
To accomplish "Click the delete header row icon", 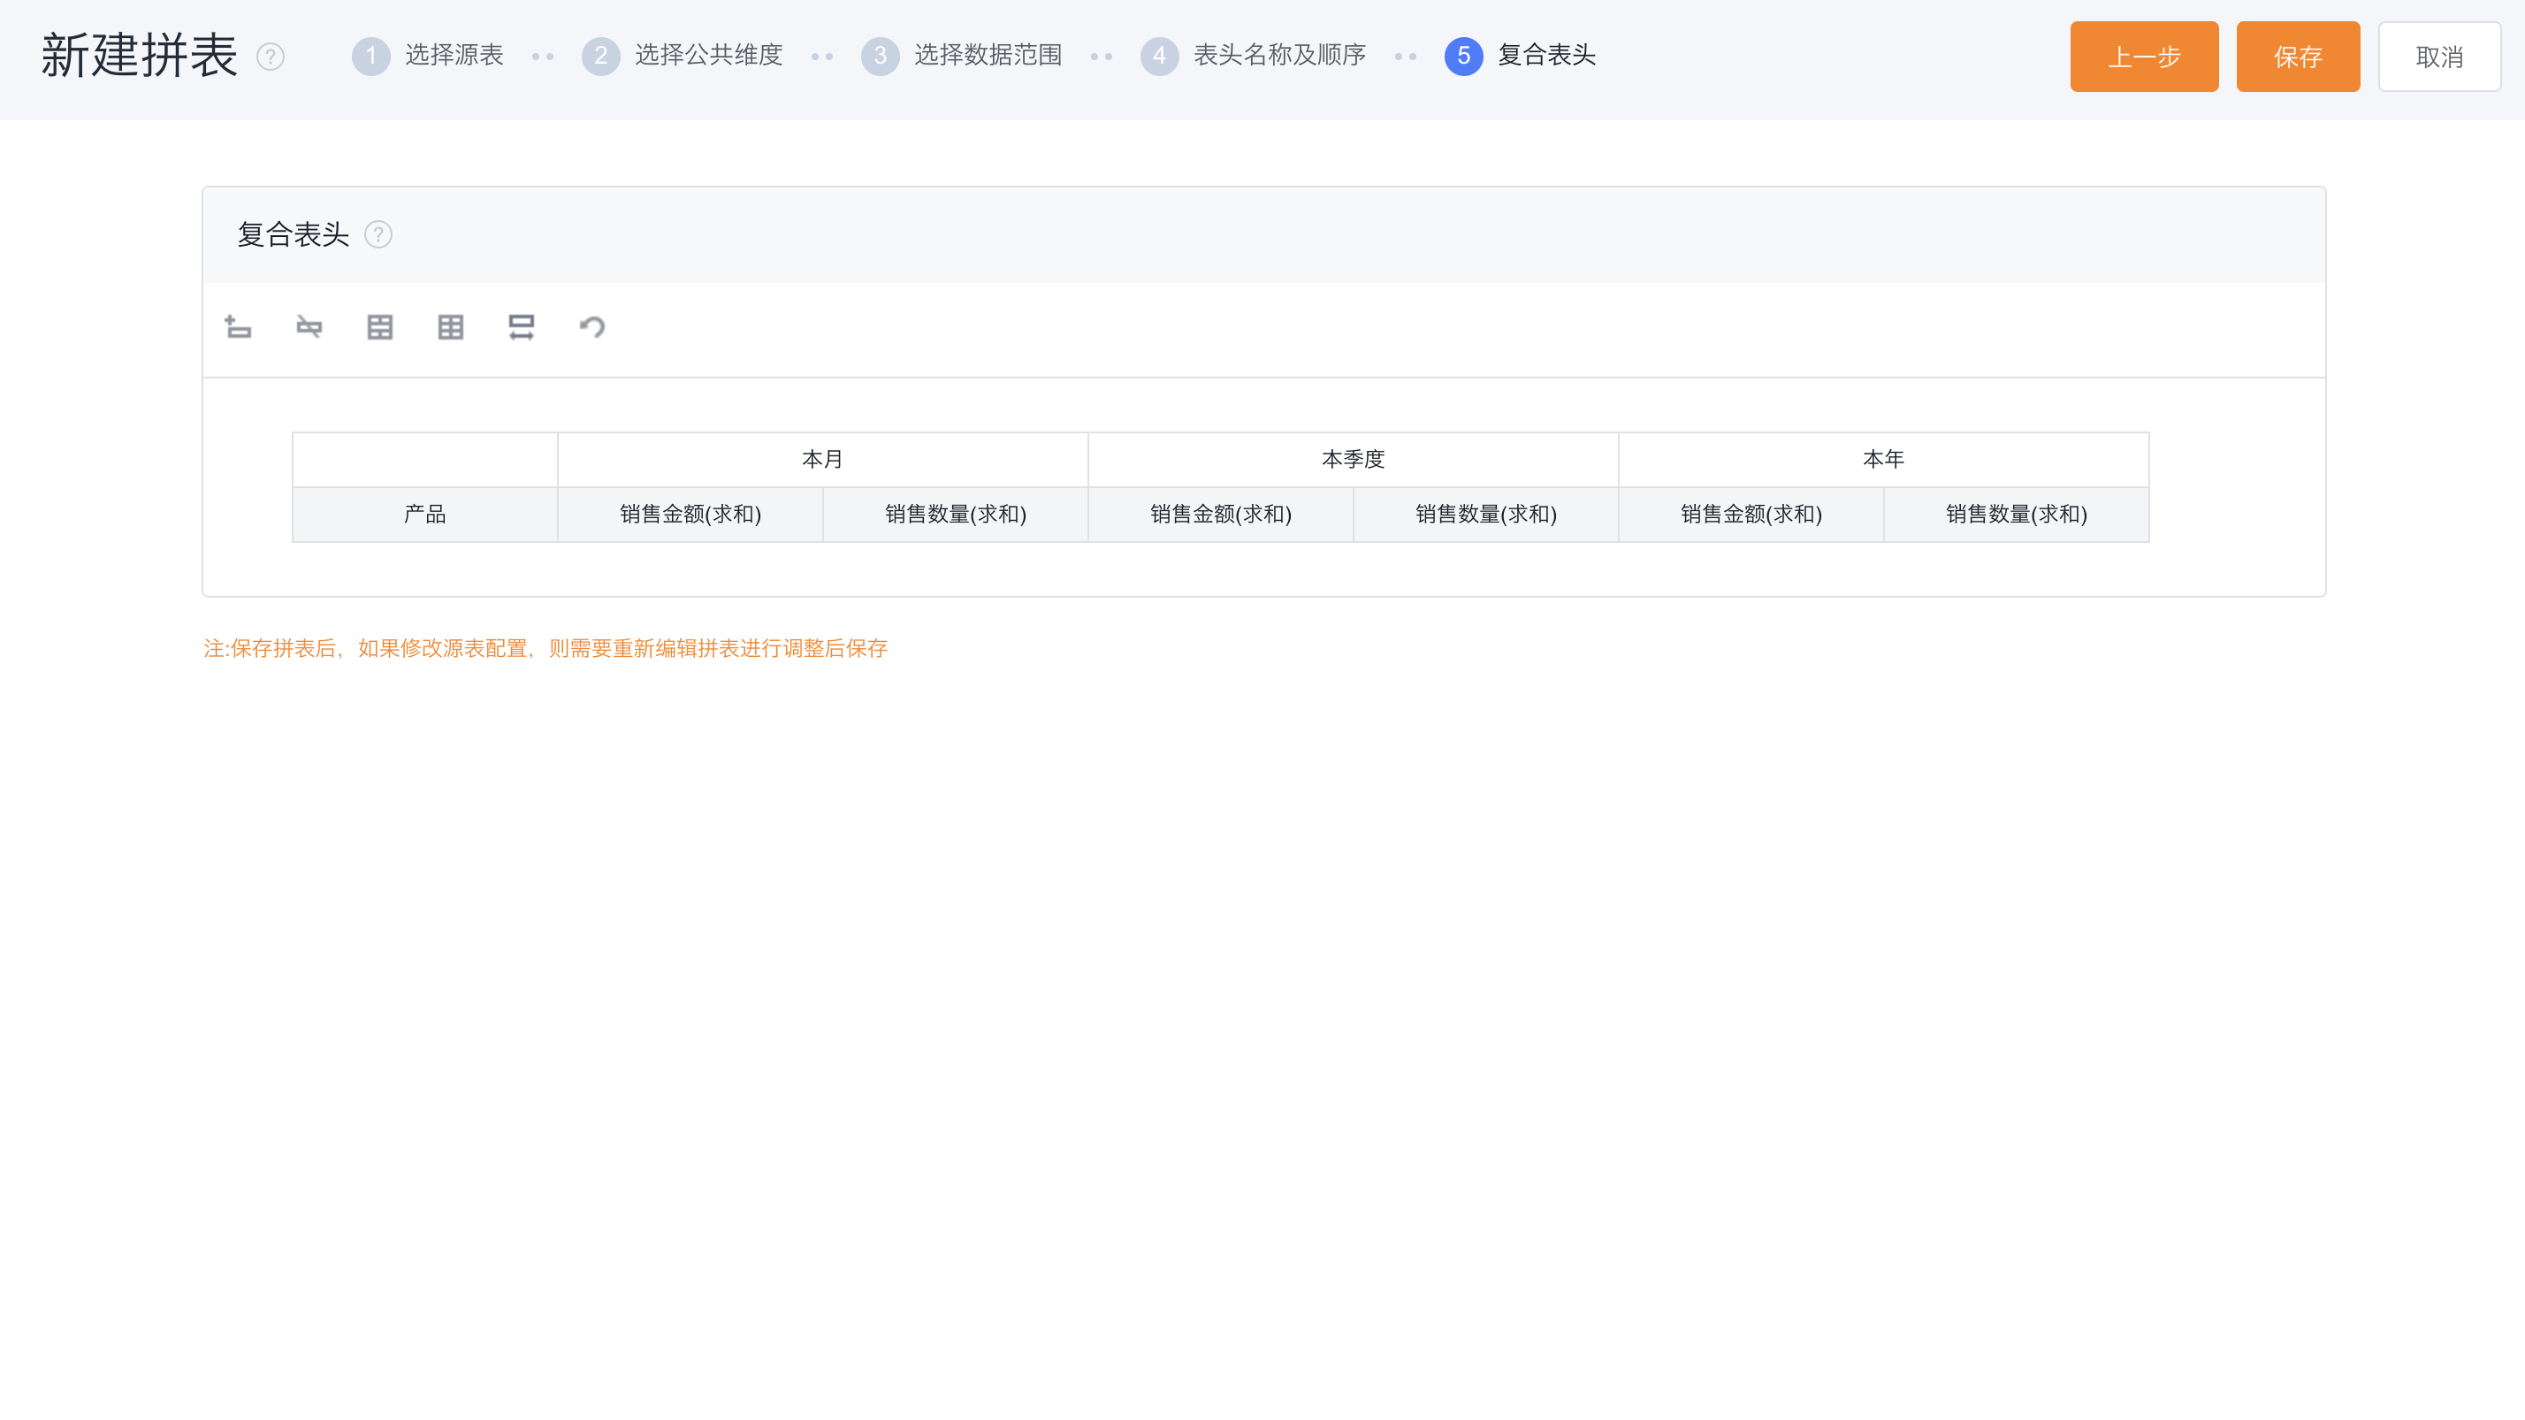I will [309, 326].
